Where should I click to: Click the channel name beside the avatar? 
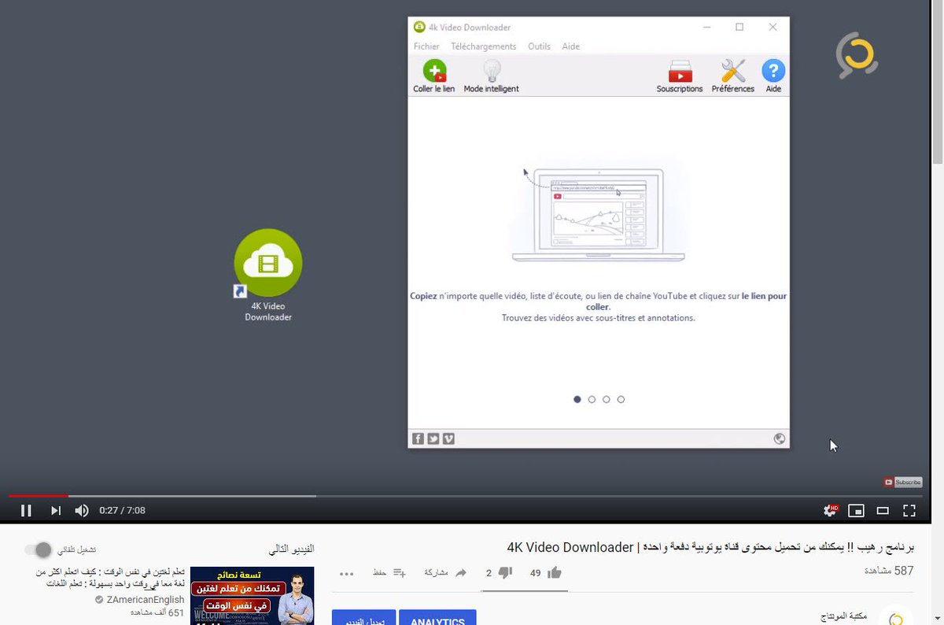click(x=844, y=616)
